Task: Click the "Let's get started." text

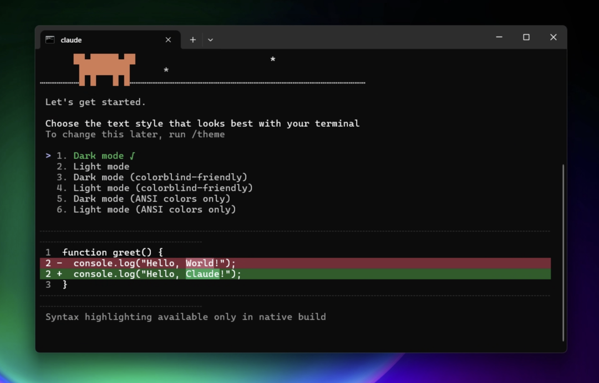Action: (x=95, y=102)
